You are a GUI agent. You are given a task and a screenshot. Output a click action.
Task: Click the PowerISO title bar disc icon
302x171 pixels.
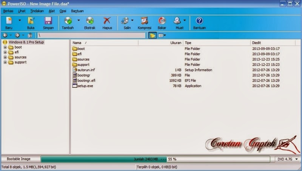pyautogui.click(x=4, y=3)
